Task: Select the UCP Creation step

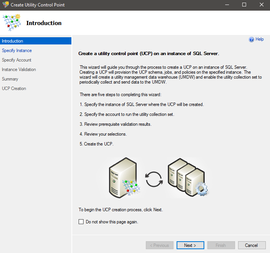Action: [x=14, y=89]
